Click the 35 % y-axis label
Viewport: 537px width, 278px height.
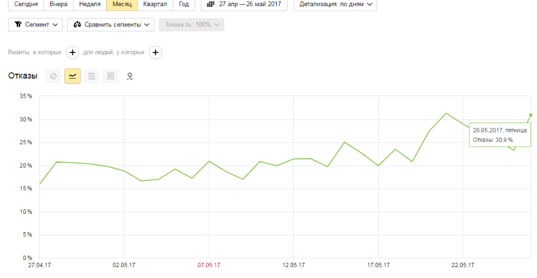point(26,97)
